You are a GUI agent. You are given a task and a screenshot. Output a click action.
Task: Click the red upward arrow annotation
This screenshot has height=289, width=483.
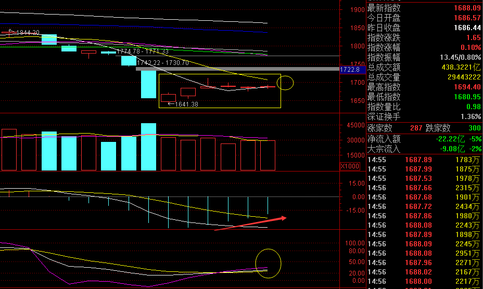[x=250, y=222]
